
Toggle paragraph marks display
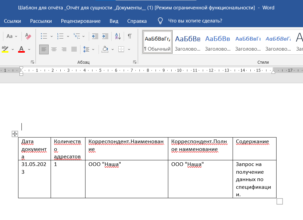pyautogui.click(x=129, y=36)
